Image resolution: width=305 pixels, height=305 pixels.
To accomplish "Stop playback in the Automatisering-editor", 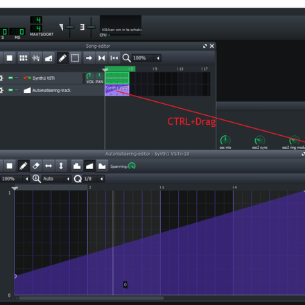I will point(10,166).
